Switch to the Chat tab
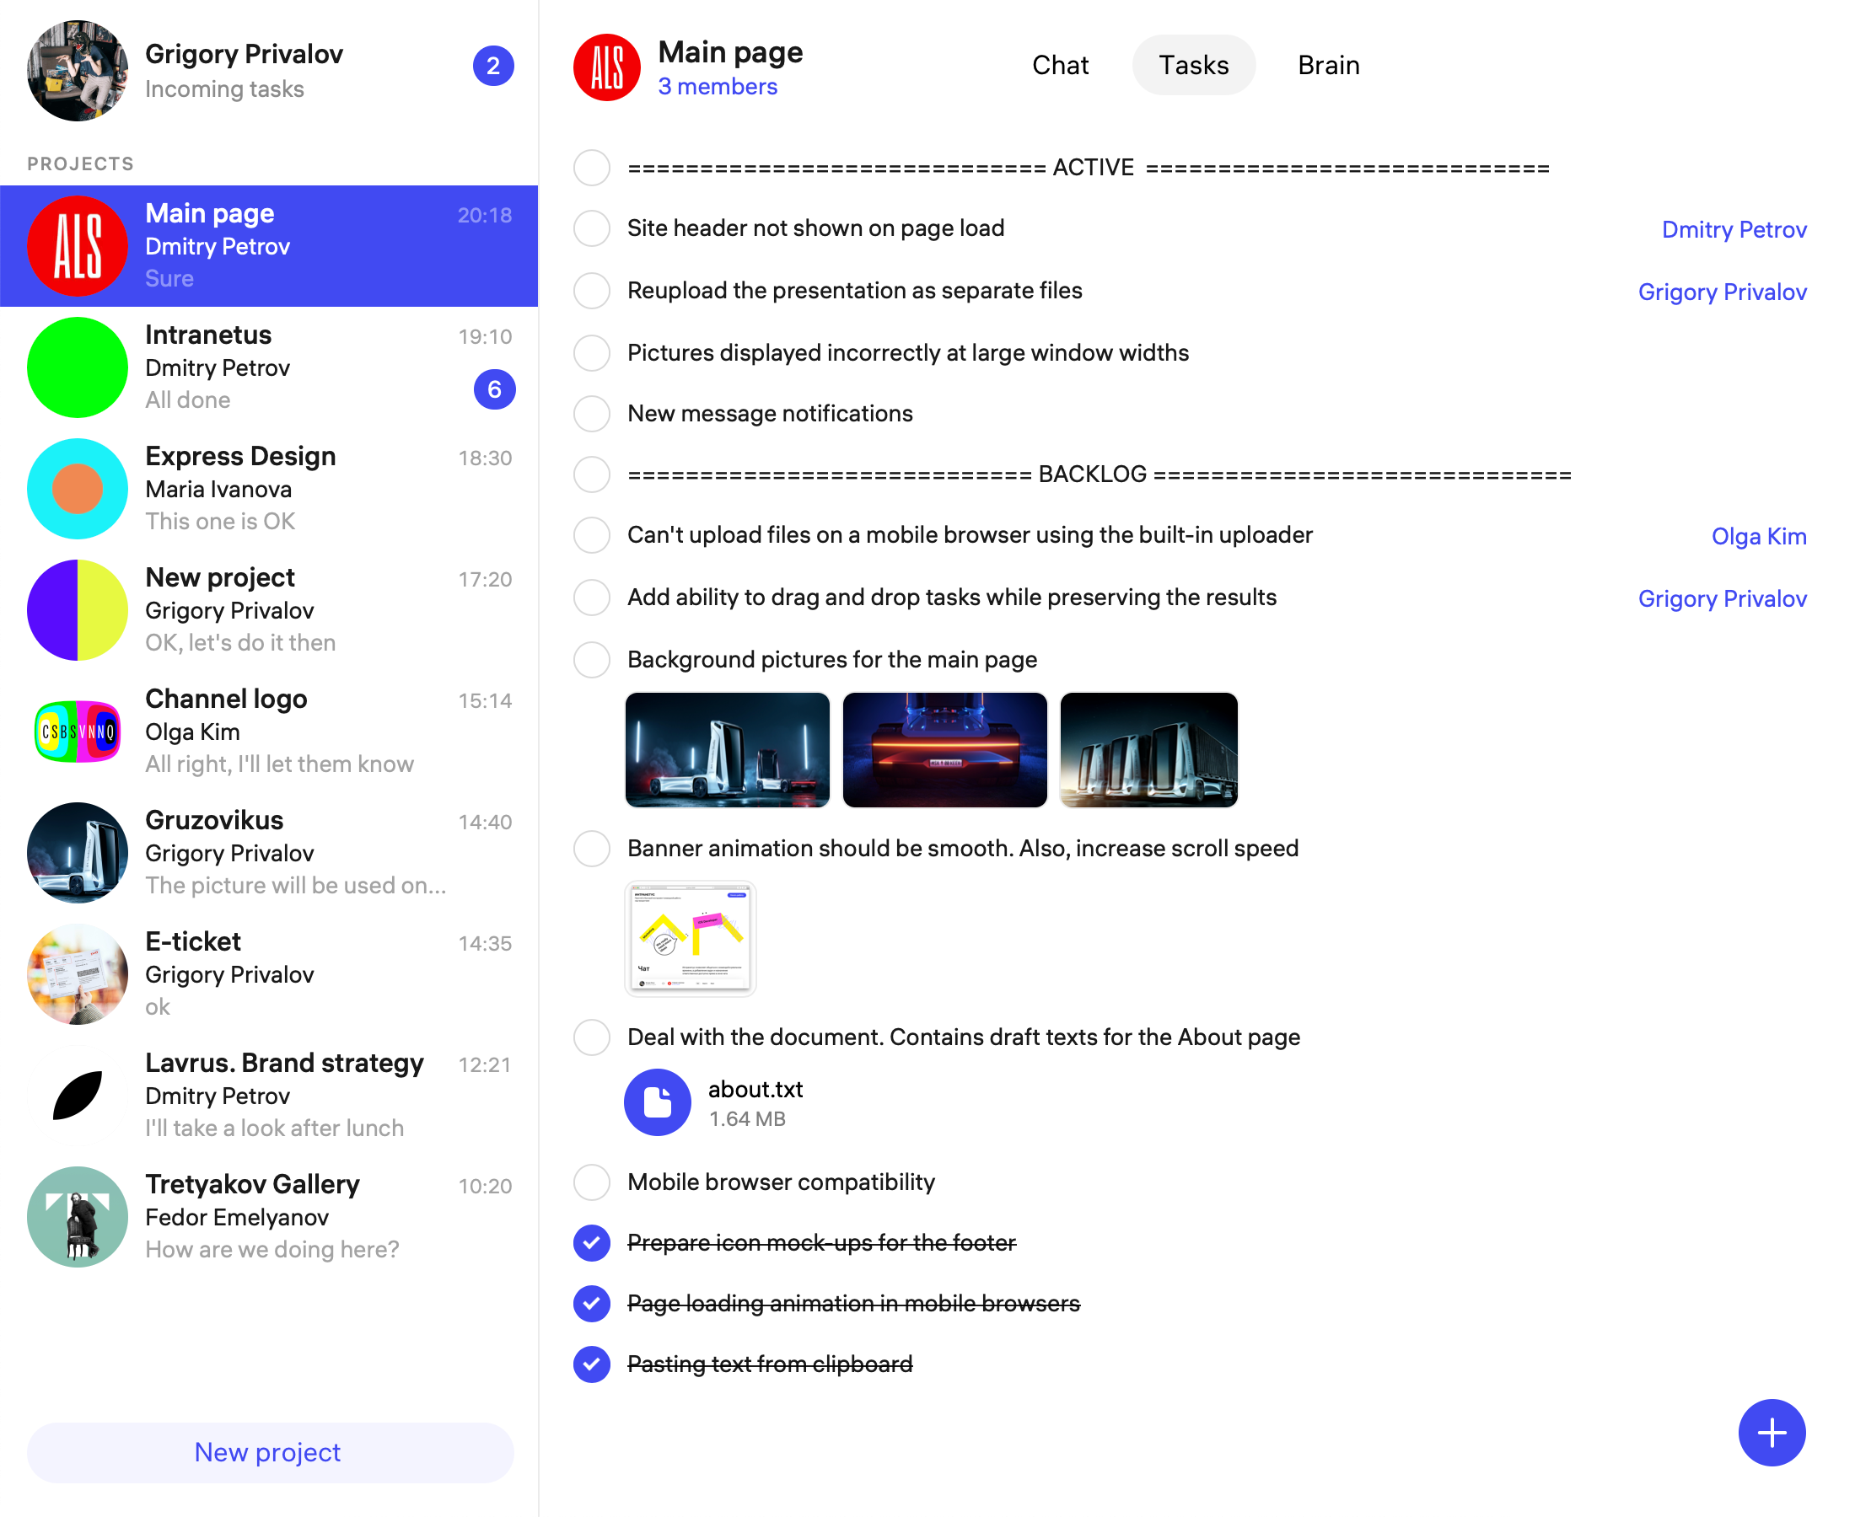Screen dimensions: 1855x1517 pyautogui.click(x=1060, y=66)
